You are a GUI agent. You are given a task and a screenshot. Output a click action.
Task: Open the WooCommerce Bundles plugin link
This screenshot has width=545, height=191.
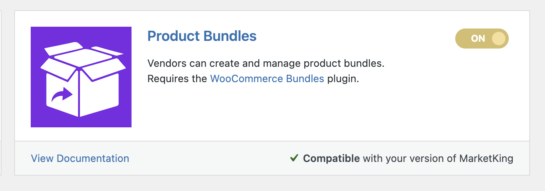click(x=267, y=79)
